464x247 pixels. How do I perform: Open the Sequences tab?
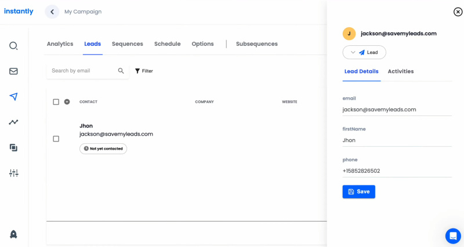pyautogui.click(x=127, y=44)
